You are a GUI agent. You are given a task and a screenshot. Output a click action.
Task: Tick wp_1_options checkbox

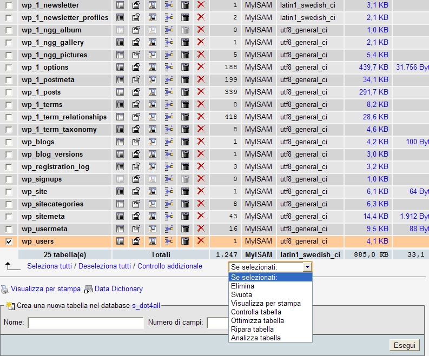9,68
